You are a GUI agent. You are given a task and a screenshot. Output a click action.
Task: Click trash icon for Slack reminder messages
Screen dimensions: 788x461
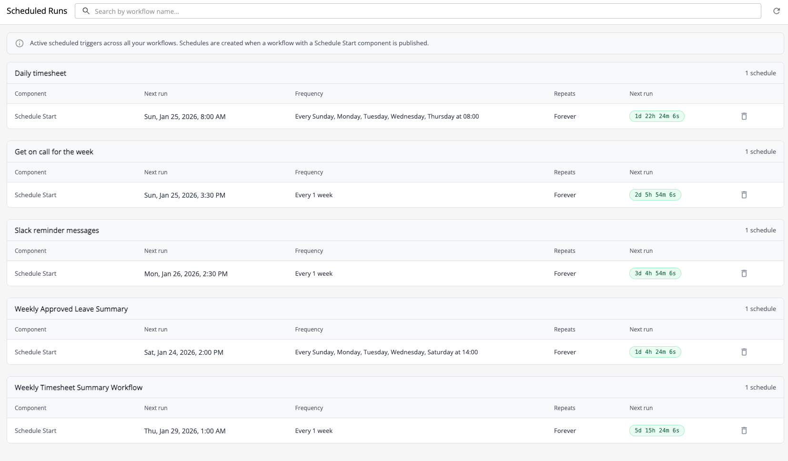744,273
